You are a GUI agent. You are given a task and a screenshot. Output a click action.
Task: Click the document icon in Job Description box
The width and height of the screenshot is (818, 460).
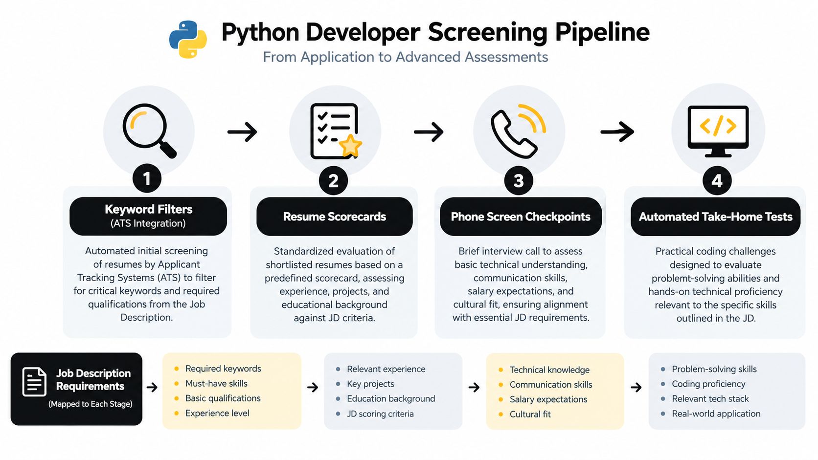[34, 382]
